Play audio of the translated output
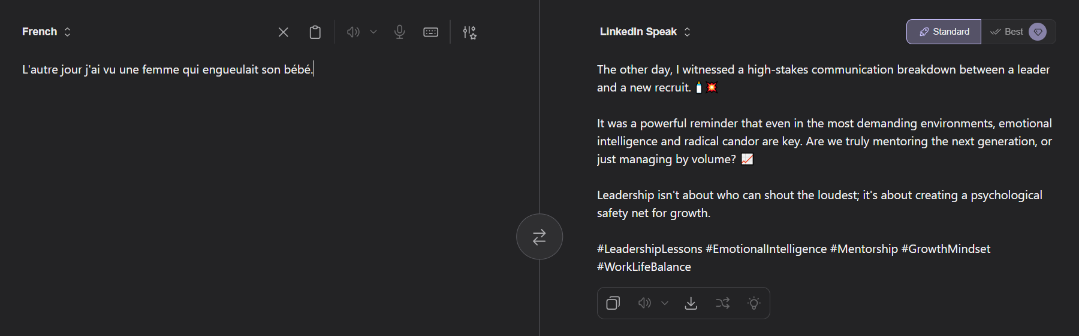This screenshot has height=336, width=1079. [644, 303]
